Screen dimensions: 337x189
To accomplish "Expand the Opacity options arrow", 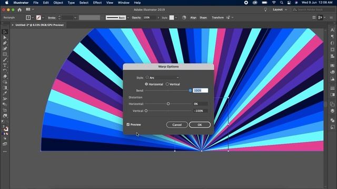I will coord(158,17).
